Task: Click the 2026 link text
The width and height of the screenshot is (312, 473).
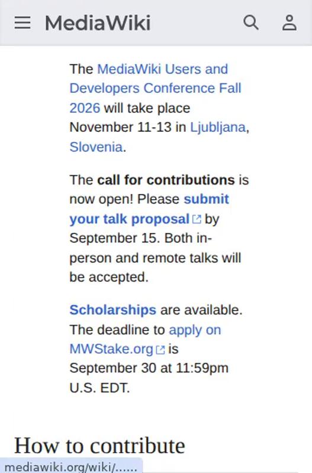Action: tap(85, 108)
